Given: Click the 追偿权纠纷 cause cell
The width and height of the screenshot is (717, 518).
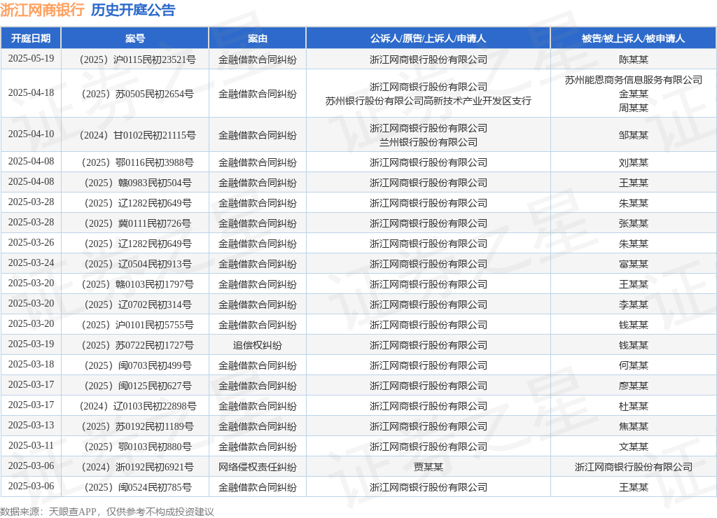Looking at the screenshot, I should [258, 345].
